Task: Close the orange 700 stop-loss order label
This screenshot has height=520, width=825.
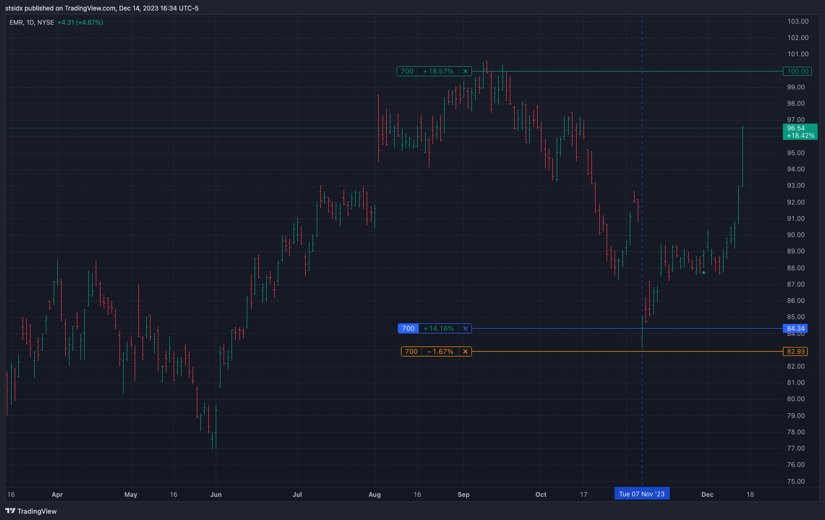Action: click(465, 352)
